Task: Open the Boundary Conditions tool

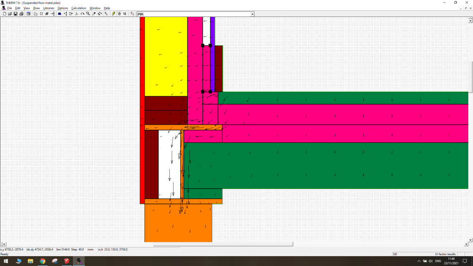Action: (x=60, y=14)
